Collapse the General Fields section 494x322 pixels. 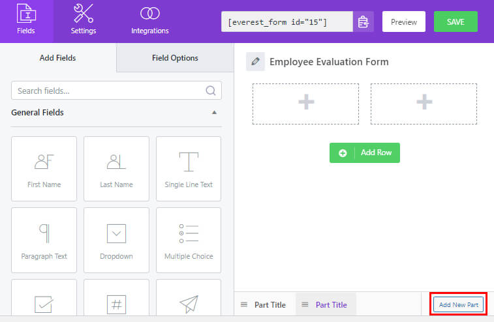point(214,112)
